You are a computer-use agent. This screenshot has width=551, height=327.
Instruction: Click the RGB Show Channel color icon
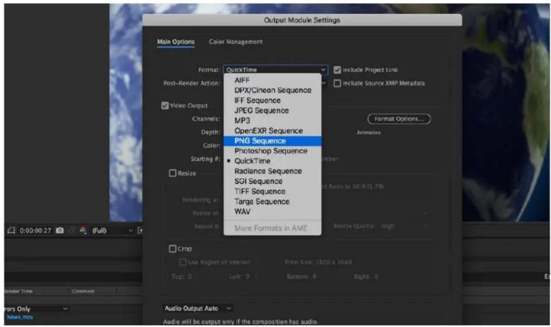tap(83, 230)
